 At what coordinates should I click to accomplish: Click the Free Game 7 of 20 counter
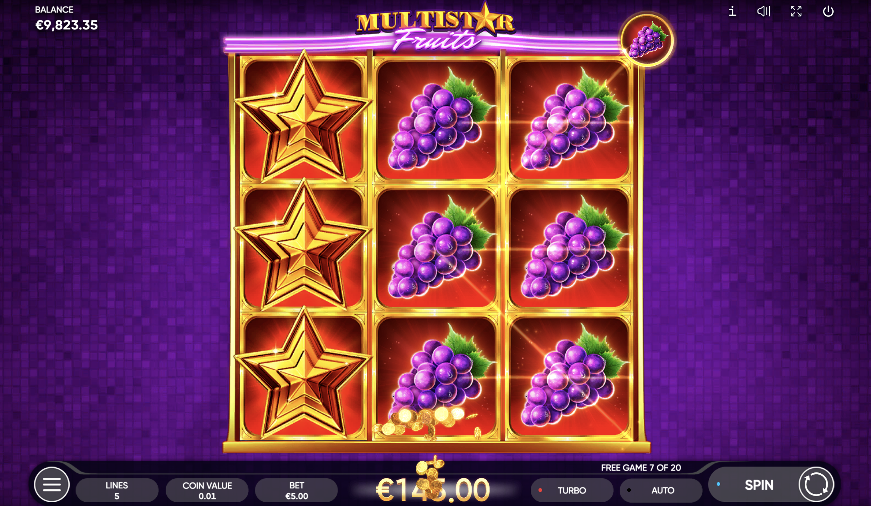click(x=641, y=468)
